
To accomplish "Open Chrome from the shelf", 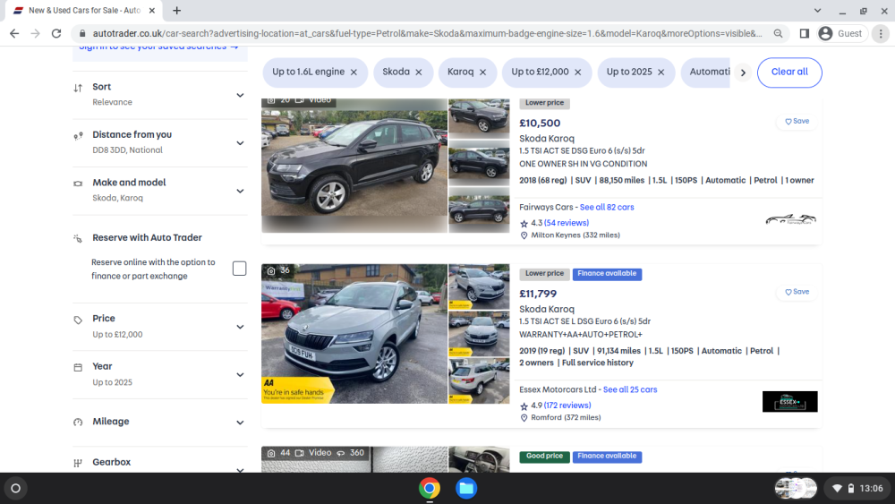I will coord(430,488).
